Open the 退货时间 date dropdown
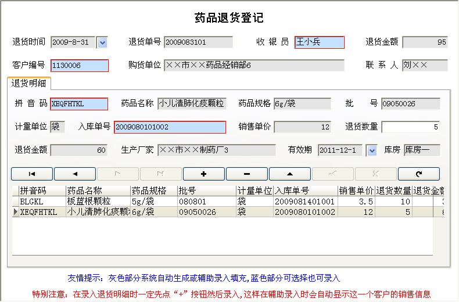 click(102, 42)
